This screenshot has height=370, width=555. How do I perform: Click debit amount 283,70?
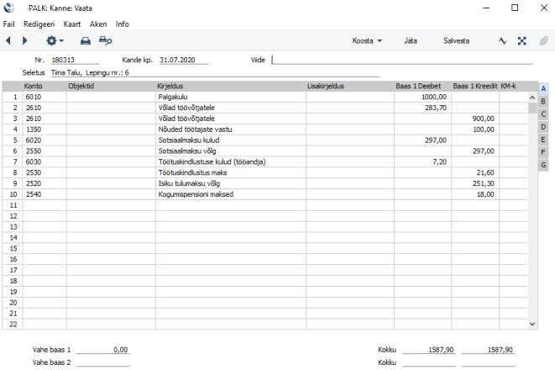(x=422, y=108)
